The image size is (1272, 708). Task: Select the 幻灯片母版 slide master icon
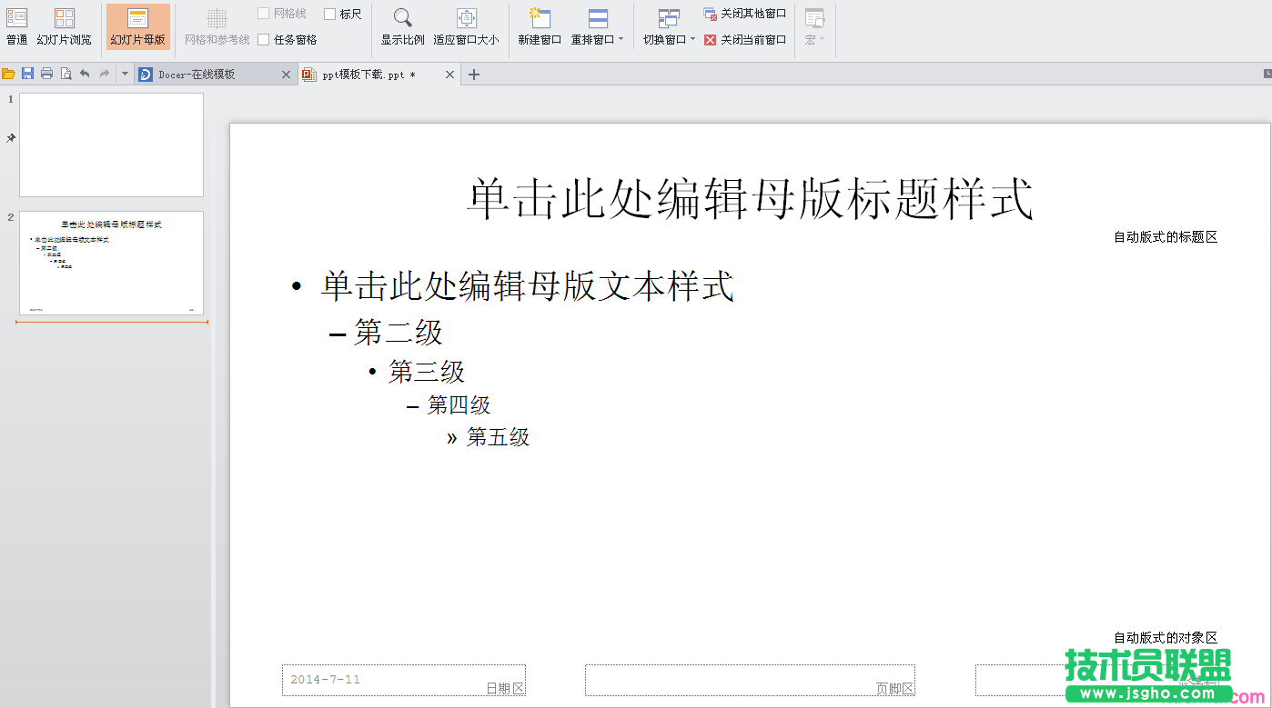(137, 25)
